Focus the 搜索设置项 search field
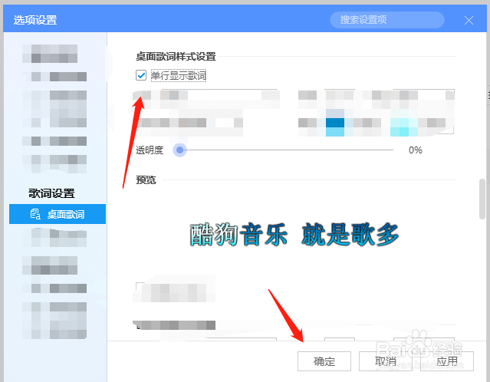 (387, 20)
